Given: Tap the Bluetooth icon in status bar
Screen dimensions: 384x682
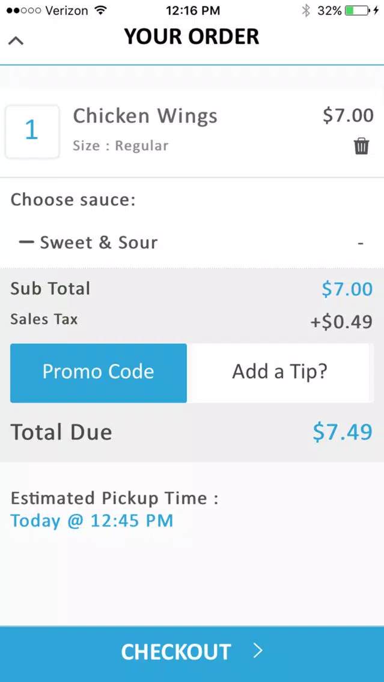Looking at the screenshot, I should (x=306, y=10).
